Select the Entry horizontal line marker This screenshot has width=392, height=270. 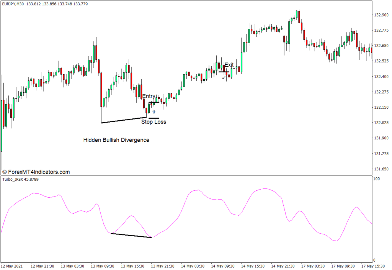point(154,102)
